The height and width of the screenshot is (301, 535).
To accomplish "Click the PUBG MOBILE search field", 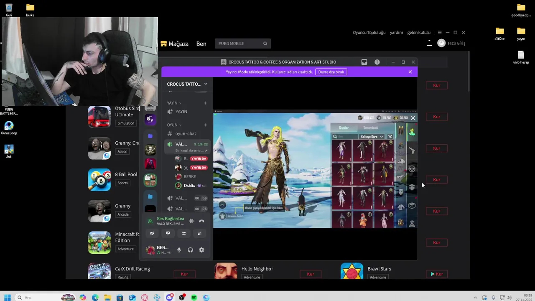I will pos(239,43).
